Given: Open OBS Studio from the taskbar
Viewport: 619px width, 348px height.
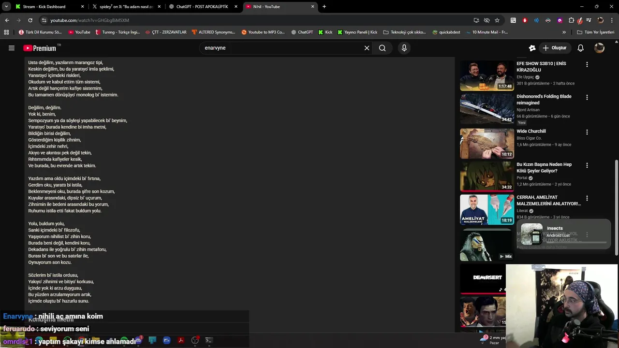Looking at the screenshot, I should tap(195, 340).
